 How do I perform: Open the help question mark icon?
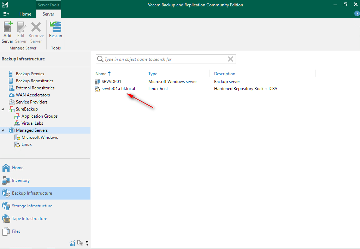click(x=356, y=13)
